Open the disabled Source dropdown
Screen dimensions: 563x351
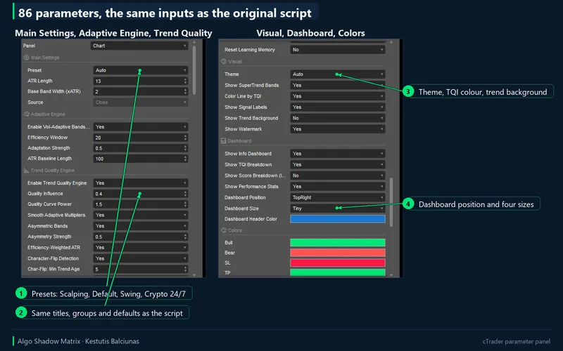140,102
